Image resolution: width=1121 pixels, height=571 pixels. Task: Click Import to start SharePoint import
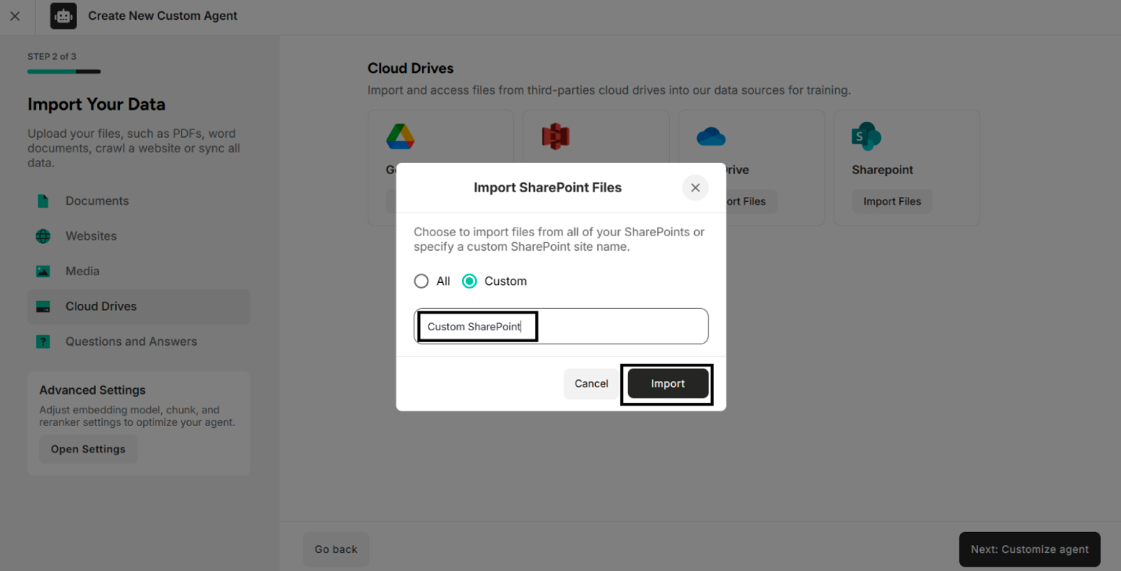pos(667,383)
